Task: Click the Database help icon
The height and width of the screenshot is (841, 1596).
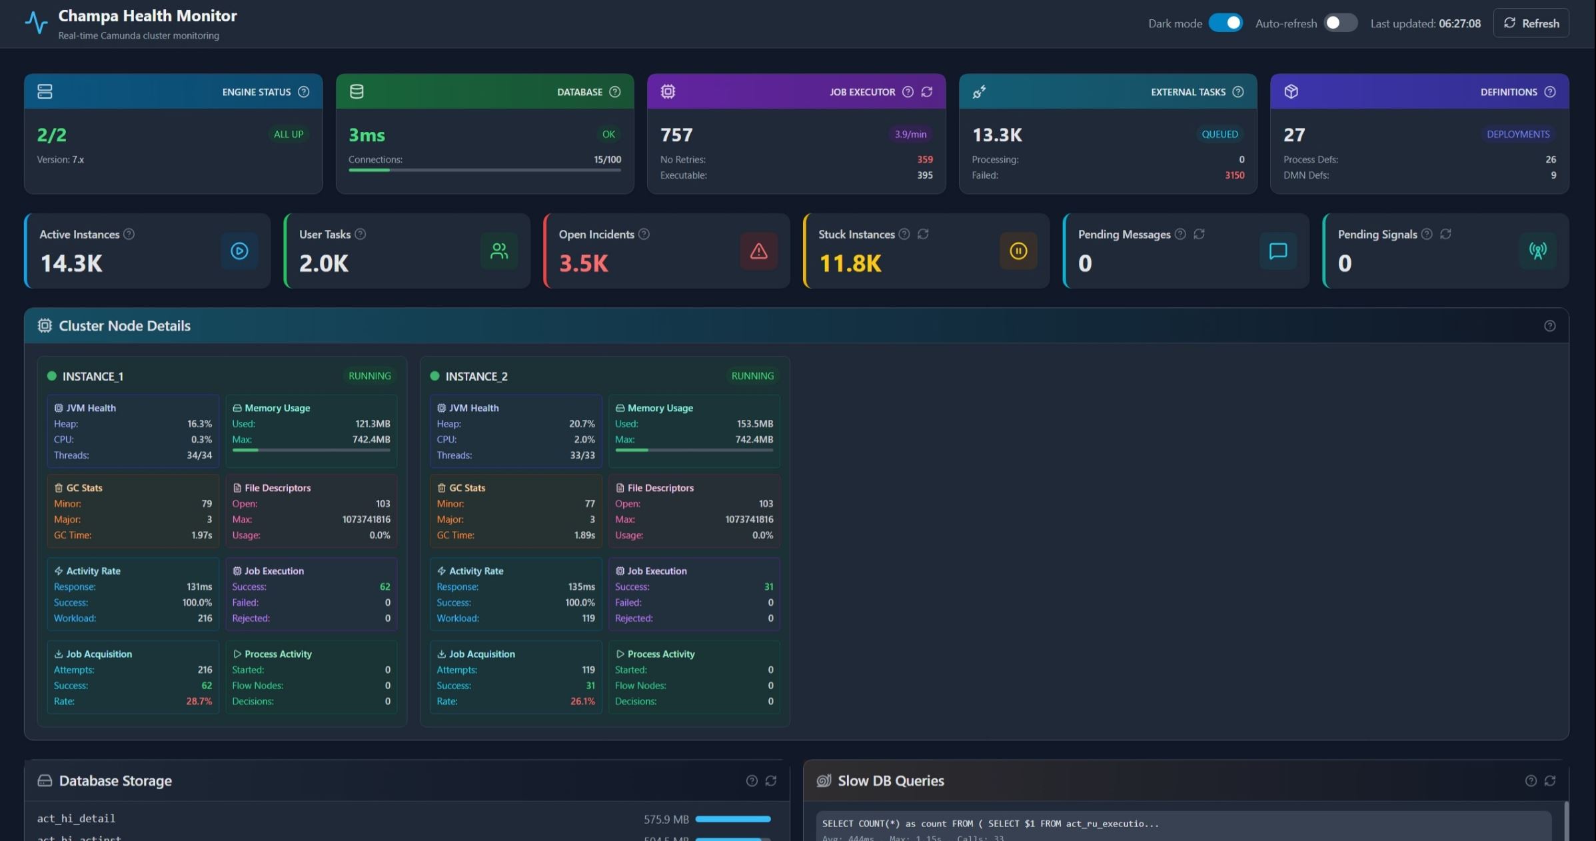Action: [615, 92]
